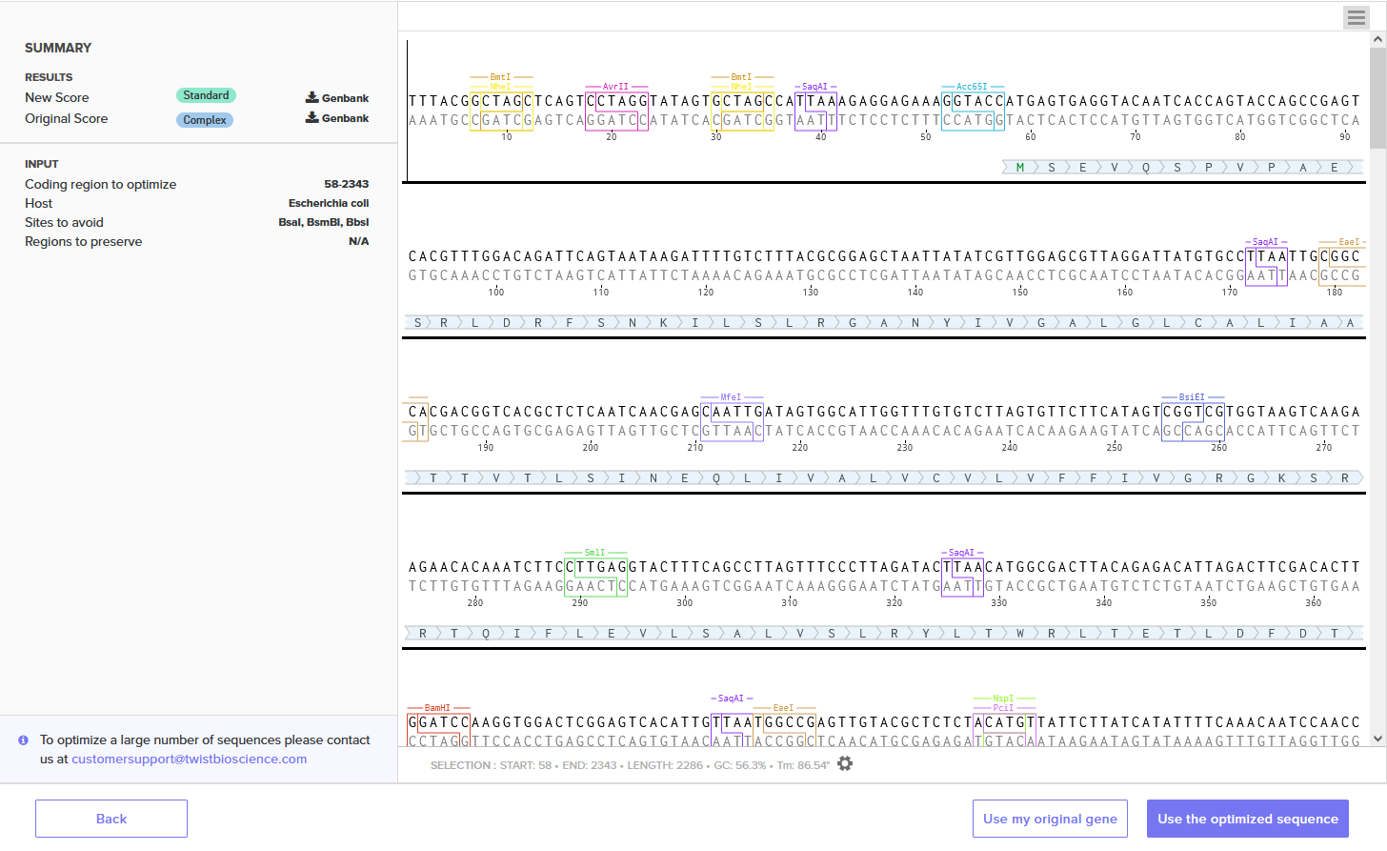Click the Back button
Image resolution: width=1387 pixels, height=851 pixels.
point(111,819)
